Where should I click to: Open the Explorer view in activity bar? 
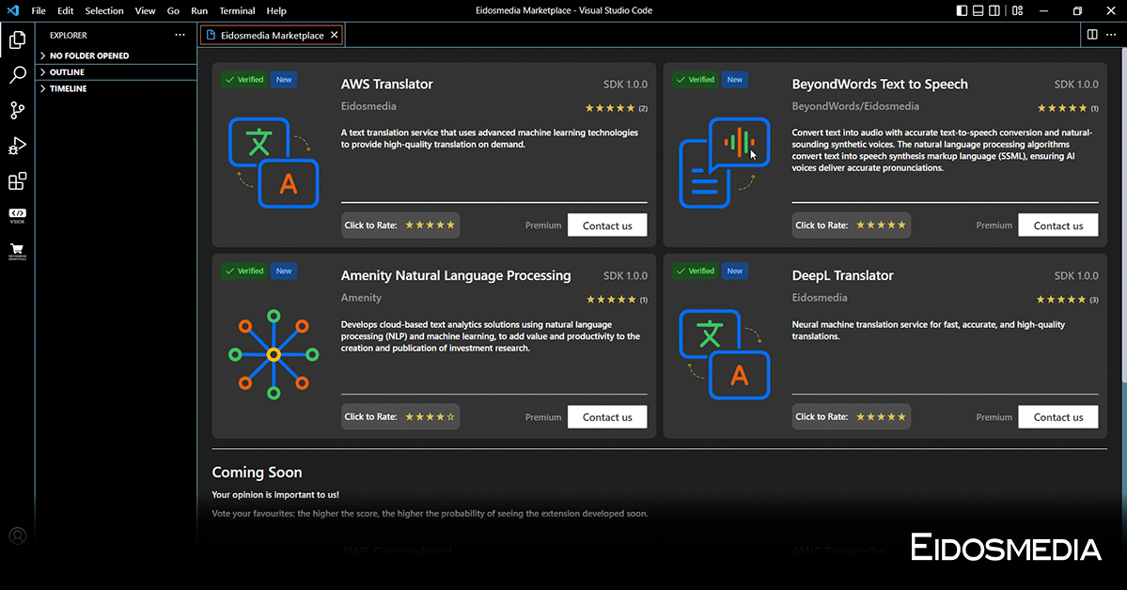[17, 40]
